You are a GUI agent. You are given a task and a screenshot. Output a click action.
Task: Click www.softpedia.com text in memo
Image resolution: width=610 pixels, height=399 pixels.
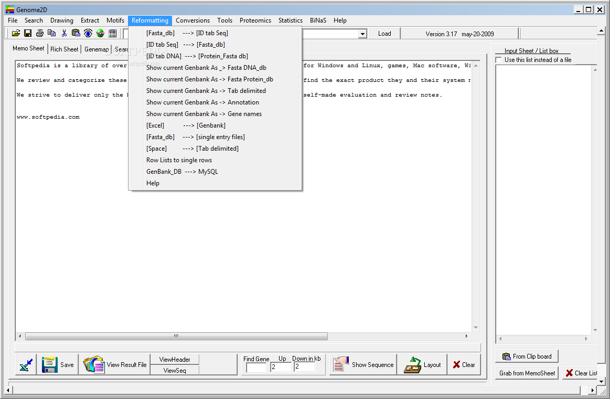(48, 117)
